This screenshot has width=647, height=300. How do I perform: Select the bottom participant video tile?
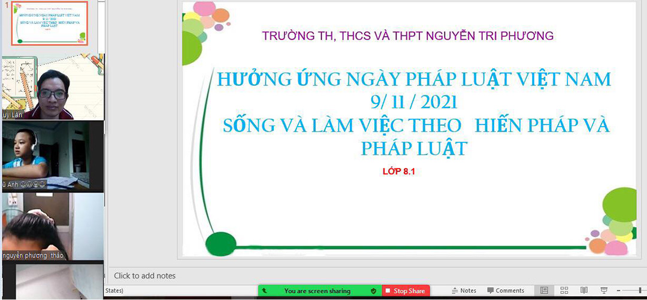59,281
